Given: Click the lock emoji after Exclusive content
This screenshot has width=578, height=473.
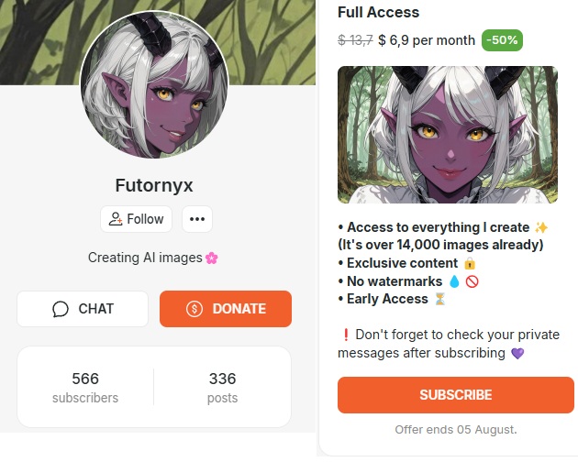Looking at the screenshot, I should (470, 263).
